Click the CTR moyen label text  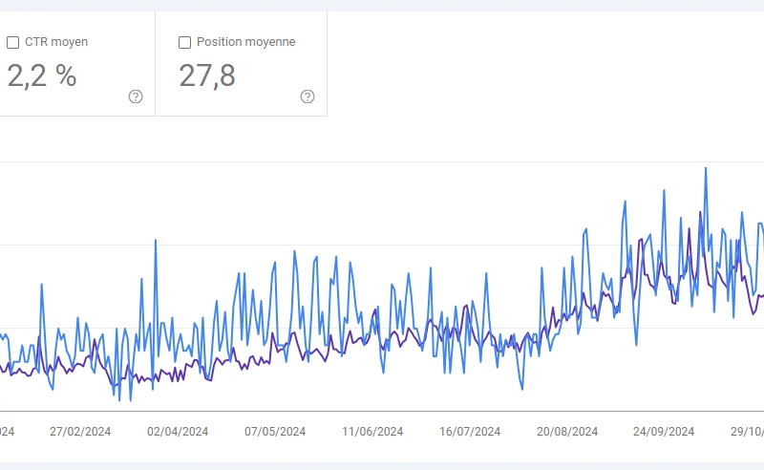tap(56, 42)
